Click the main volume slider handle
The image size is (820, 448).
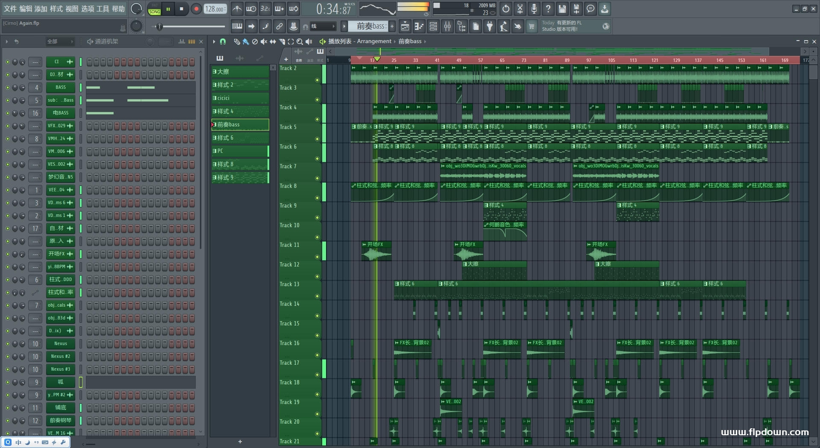coord(159,26)
